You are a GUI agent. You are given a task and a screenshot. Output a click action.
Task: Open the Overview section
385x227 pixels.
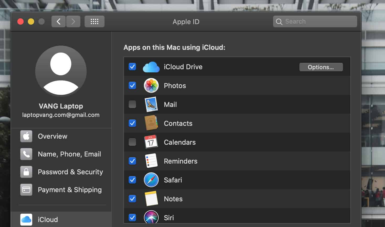point(61,136)
